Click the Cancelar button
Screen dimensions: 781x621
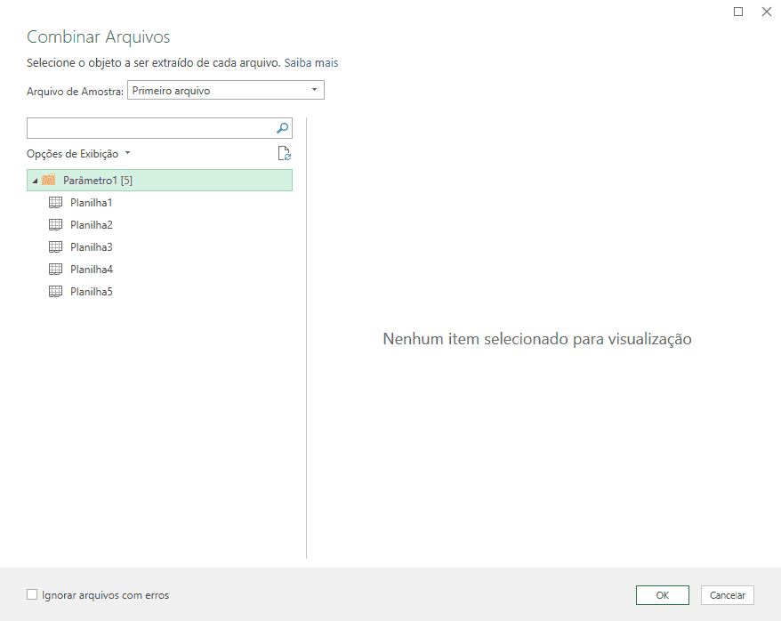point(728,595)
